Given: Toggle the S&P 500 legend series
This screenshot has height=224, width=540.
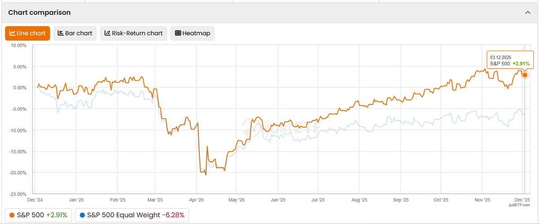Looking at the screenshot, I should tap(38, 215).
